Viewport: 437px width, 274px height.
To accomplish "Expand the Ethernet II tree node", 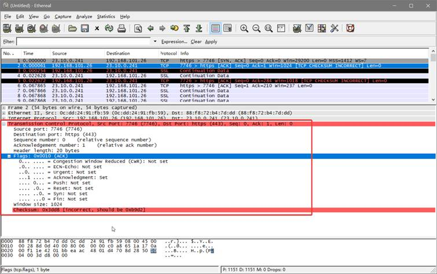I will pos(3,113).
